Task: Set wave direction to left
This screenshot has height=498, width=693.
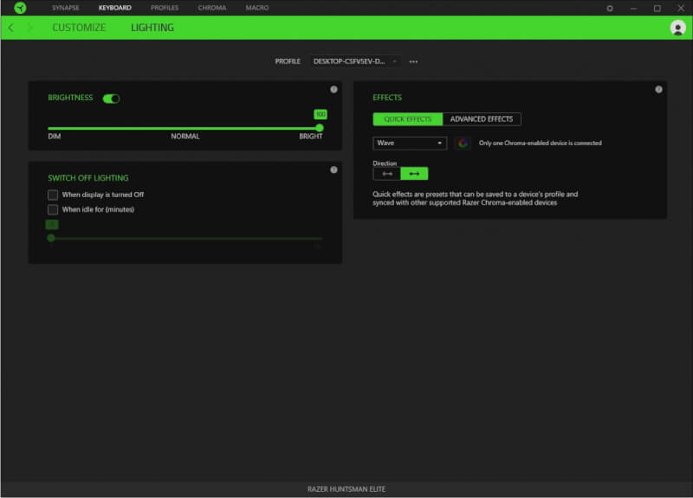Action: point(386,174)
